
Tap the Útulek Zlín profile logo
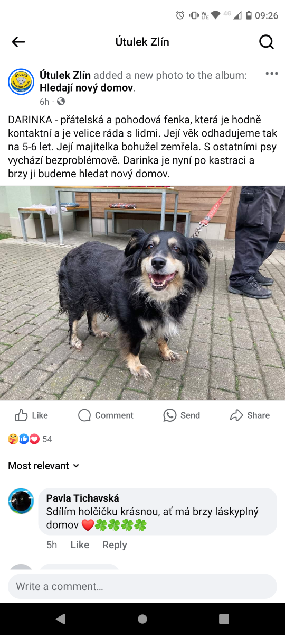pos(21,81)
